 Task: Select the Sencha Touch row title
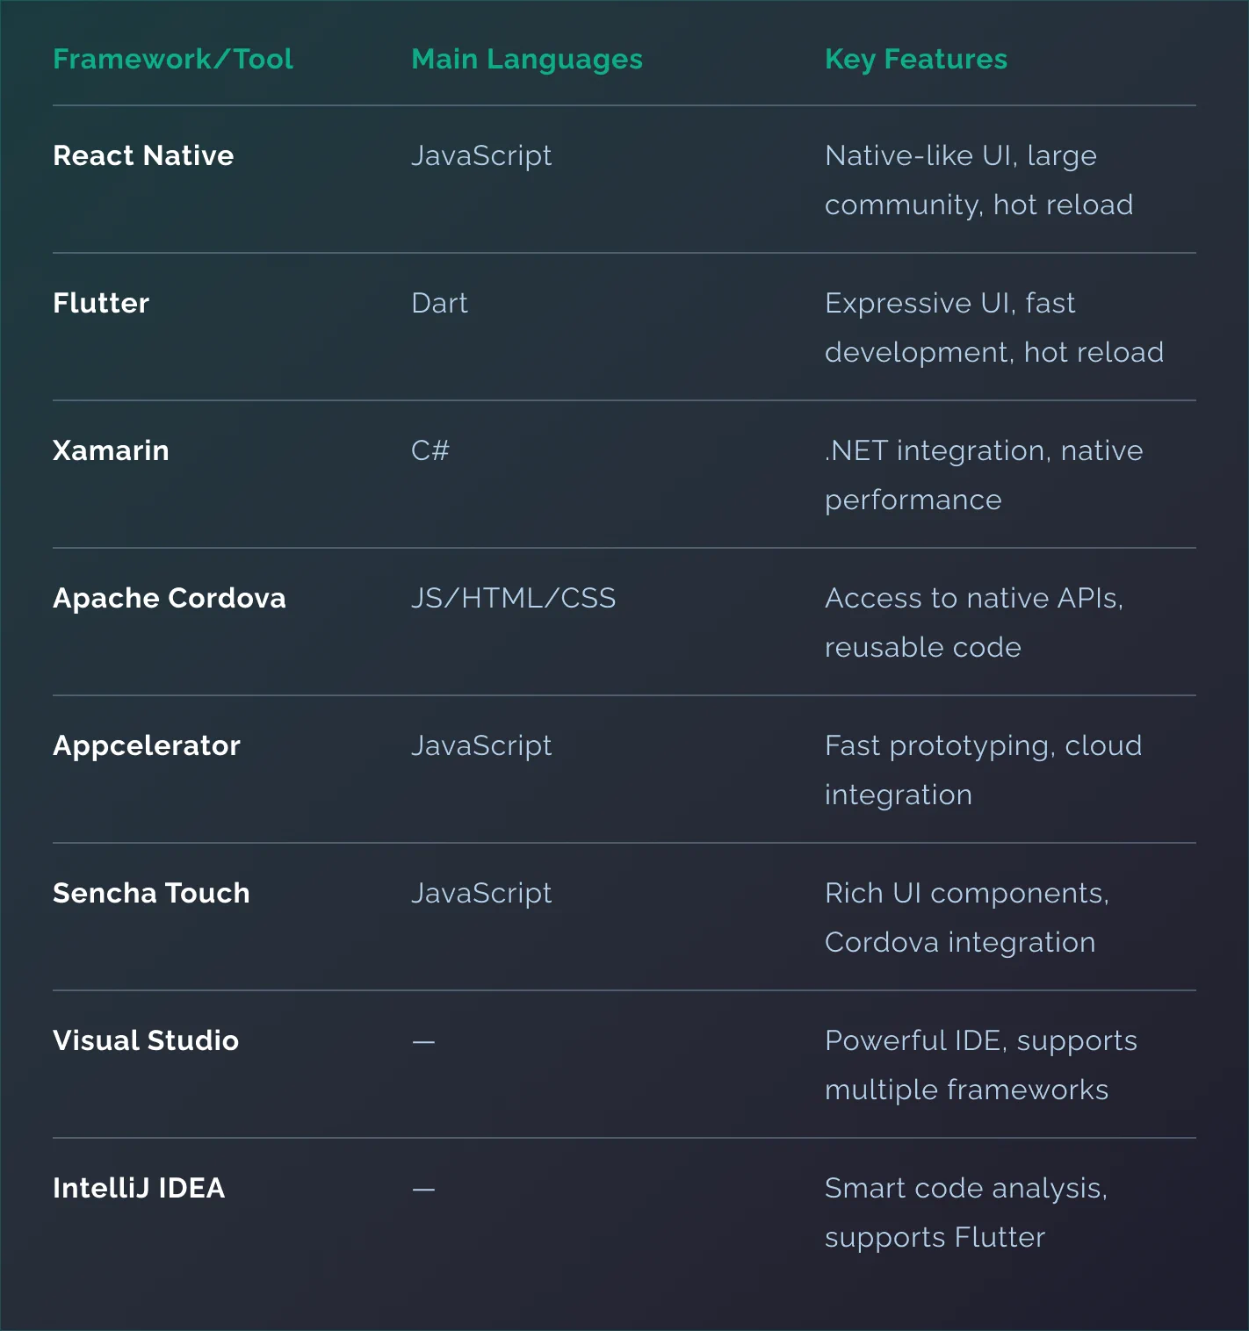[x=151, y=893]
